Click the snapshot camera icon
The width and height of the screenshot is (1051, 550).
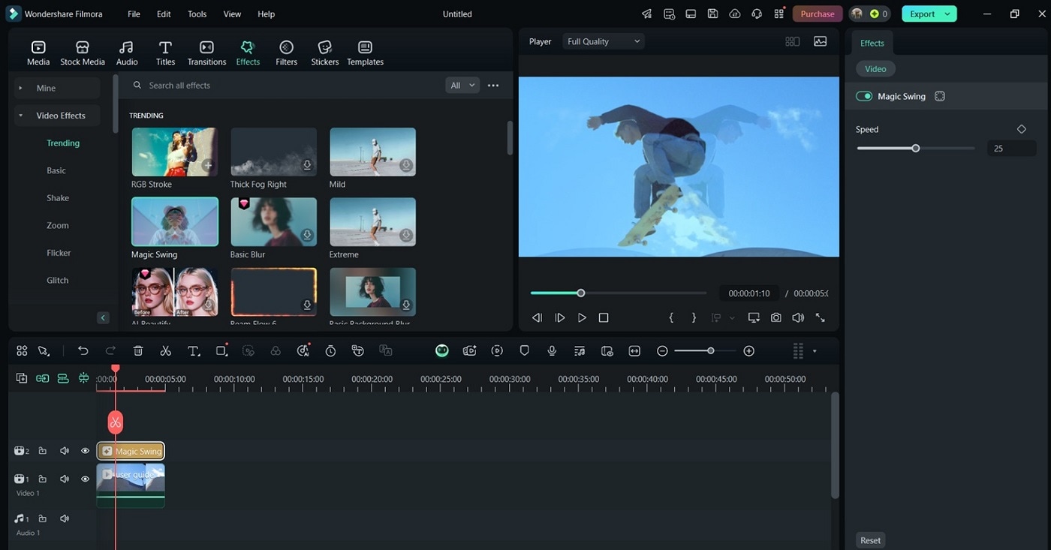pos(775,318)
